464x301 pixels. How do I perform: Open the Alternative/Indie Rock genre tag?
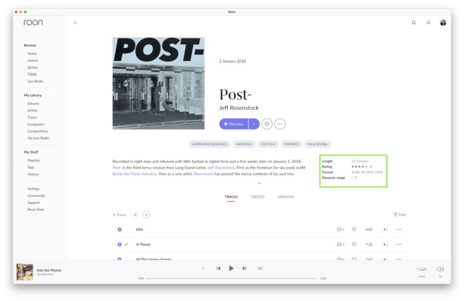(209, 144)
